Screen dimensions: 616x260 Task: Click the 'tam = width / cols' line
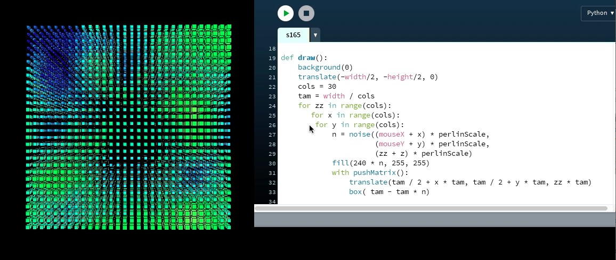[x=336, y=96]
